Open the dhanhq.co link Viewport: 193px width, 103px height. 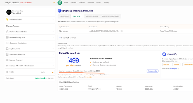(173, 69)
